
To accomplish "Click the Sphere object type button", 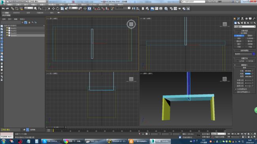I will pos(239,39).
